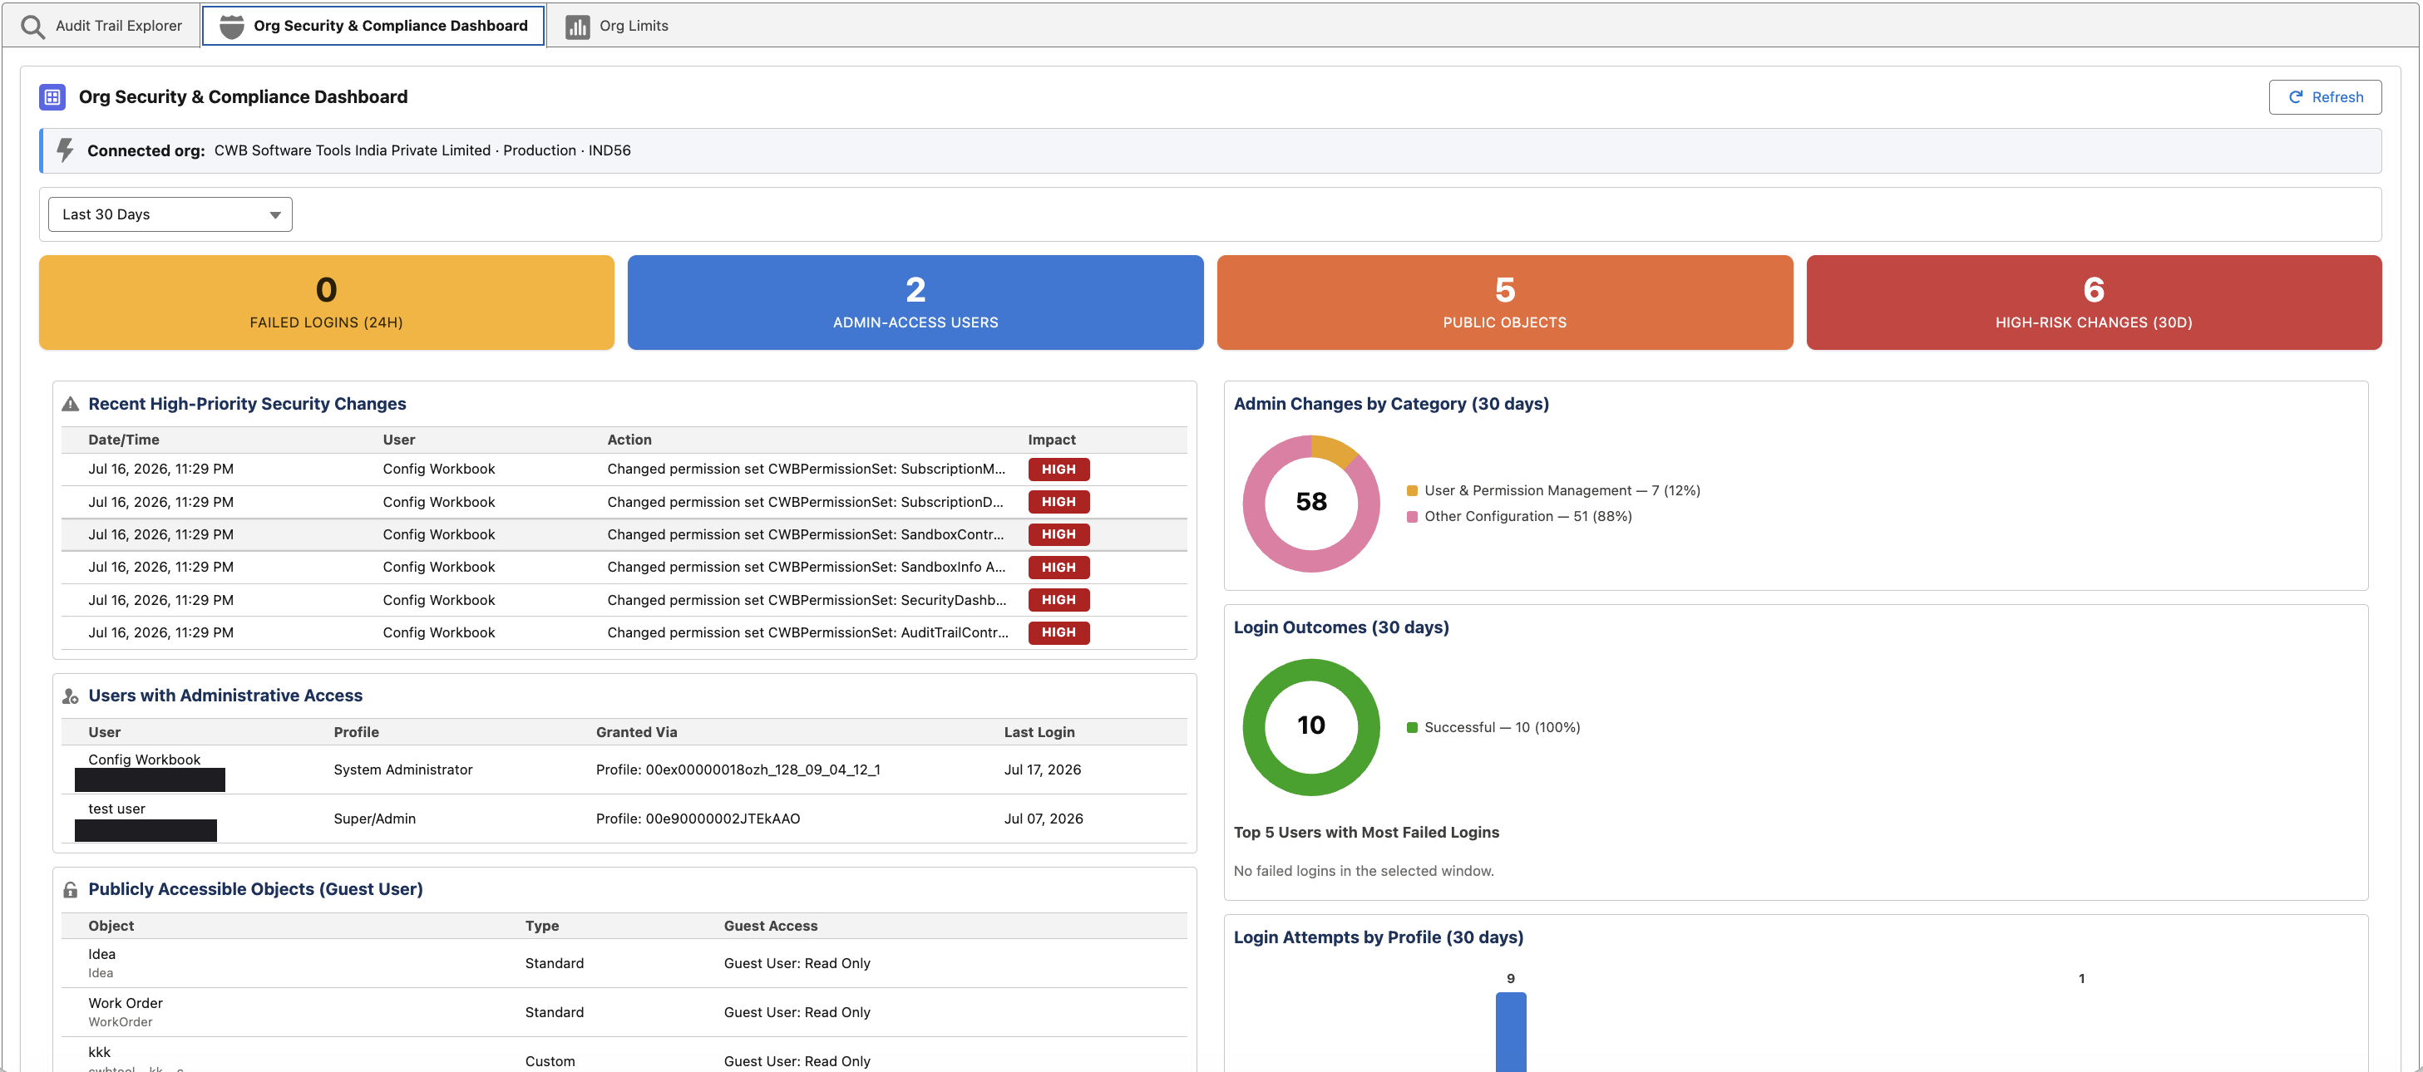The image size is (2423, 1072).
Task: Click the Org Limits bar chart icon
Action: 578,27
